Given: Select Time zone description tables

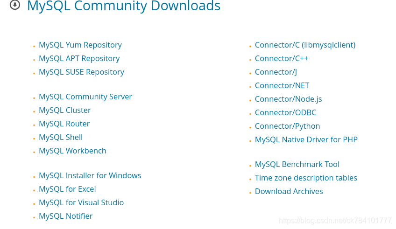Looking at the screenshot, I should pos(306,178).
